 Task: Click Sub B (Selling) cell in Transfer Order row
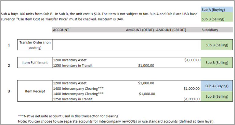(217, 45)
